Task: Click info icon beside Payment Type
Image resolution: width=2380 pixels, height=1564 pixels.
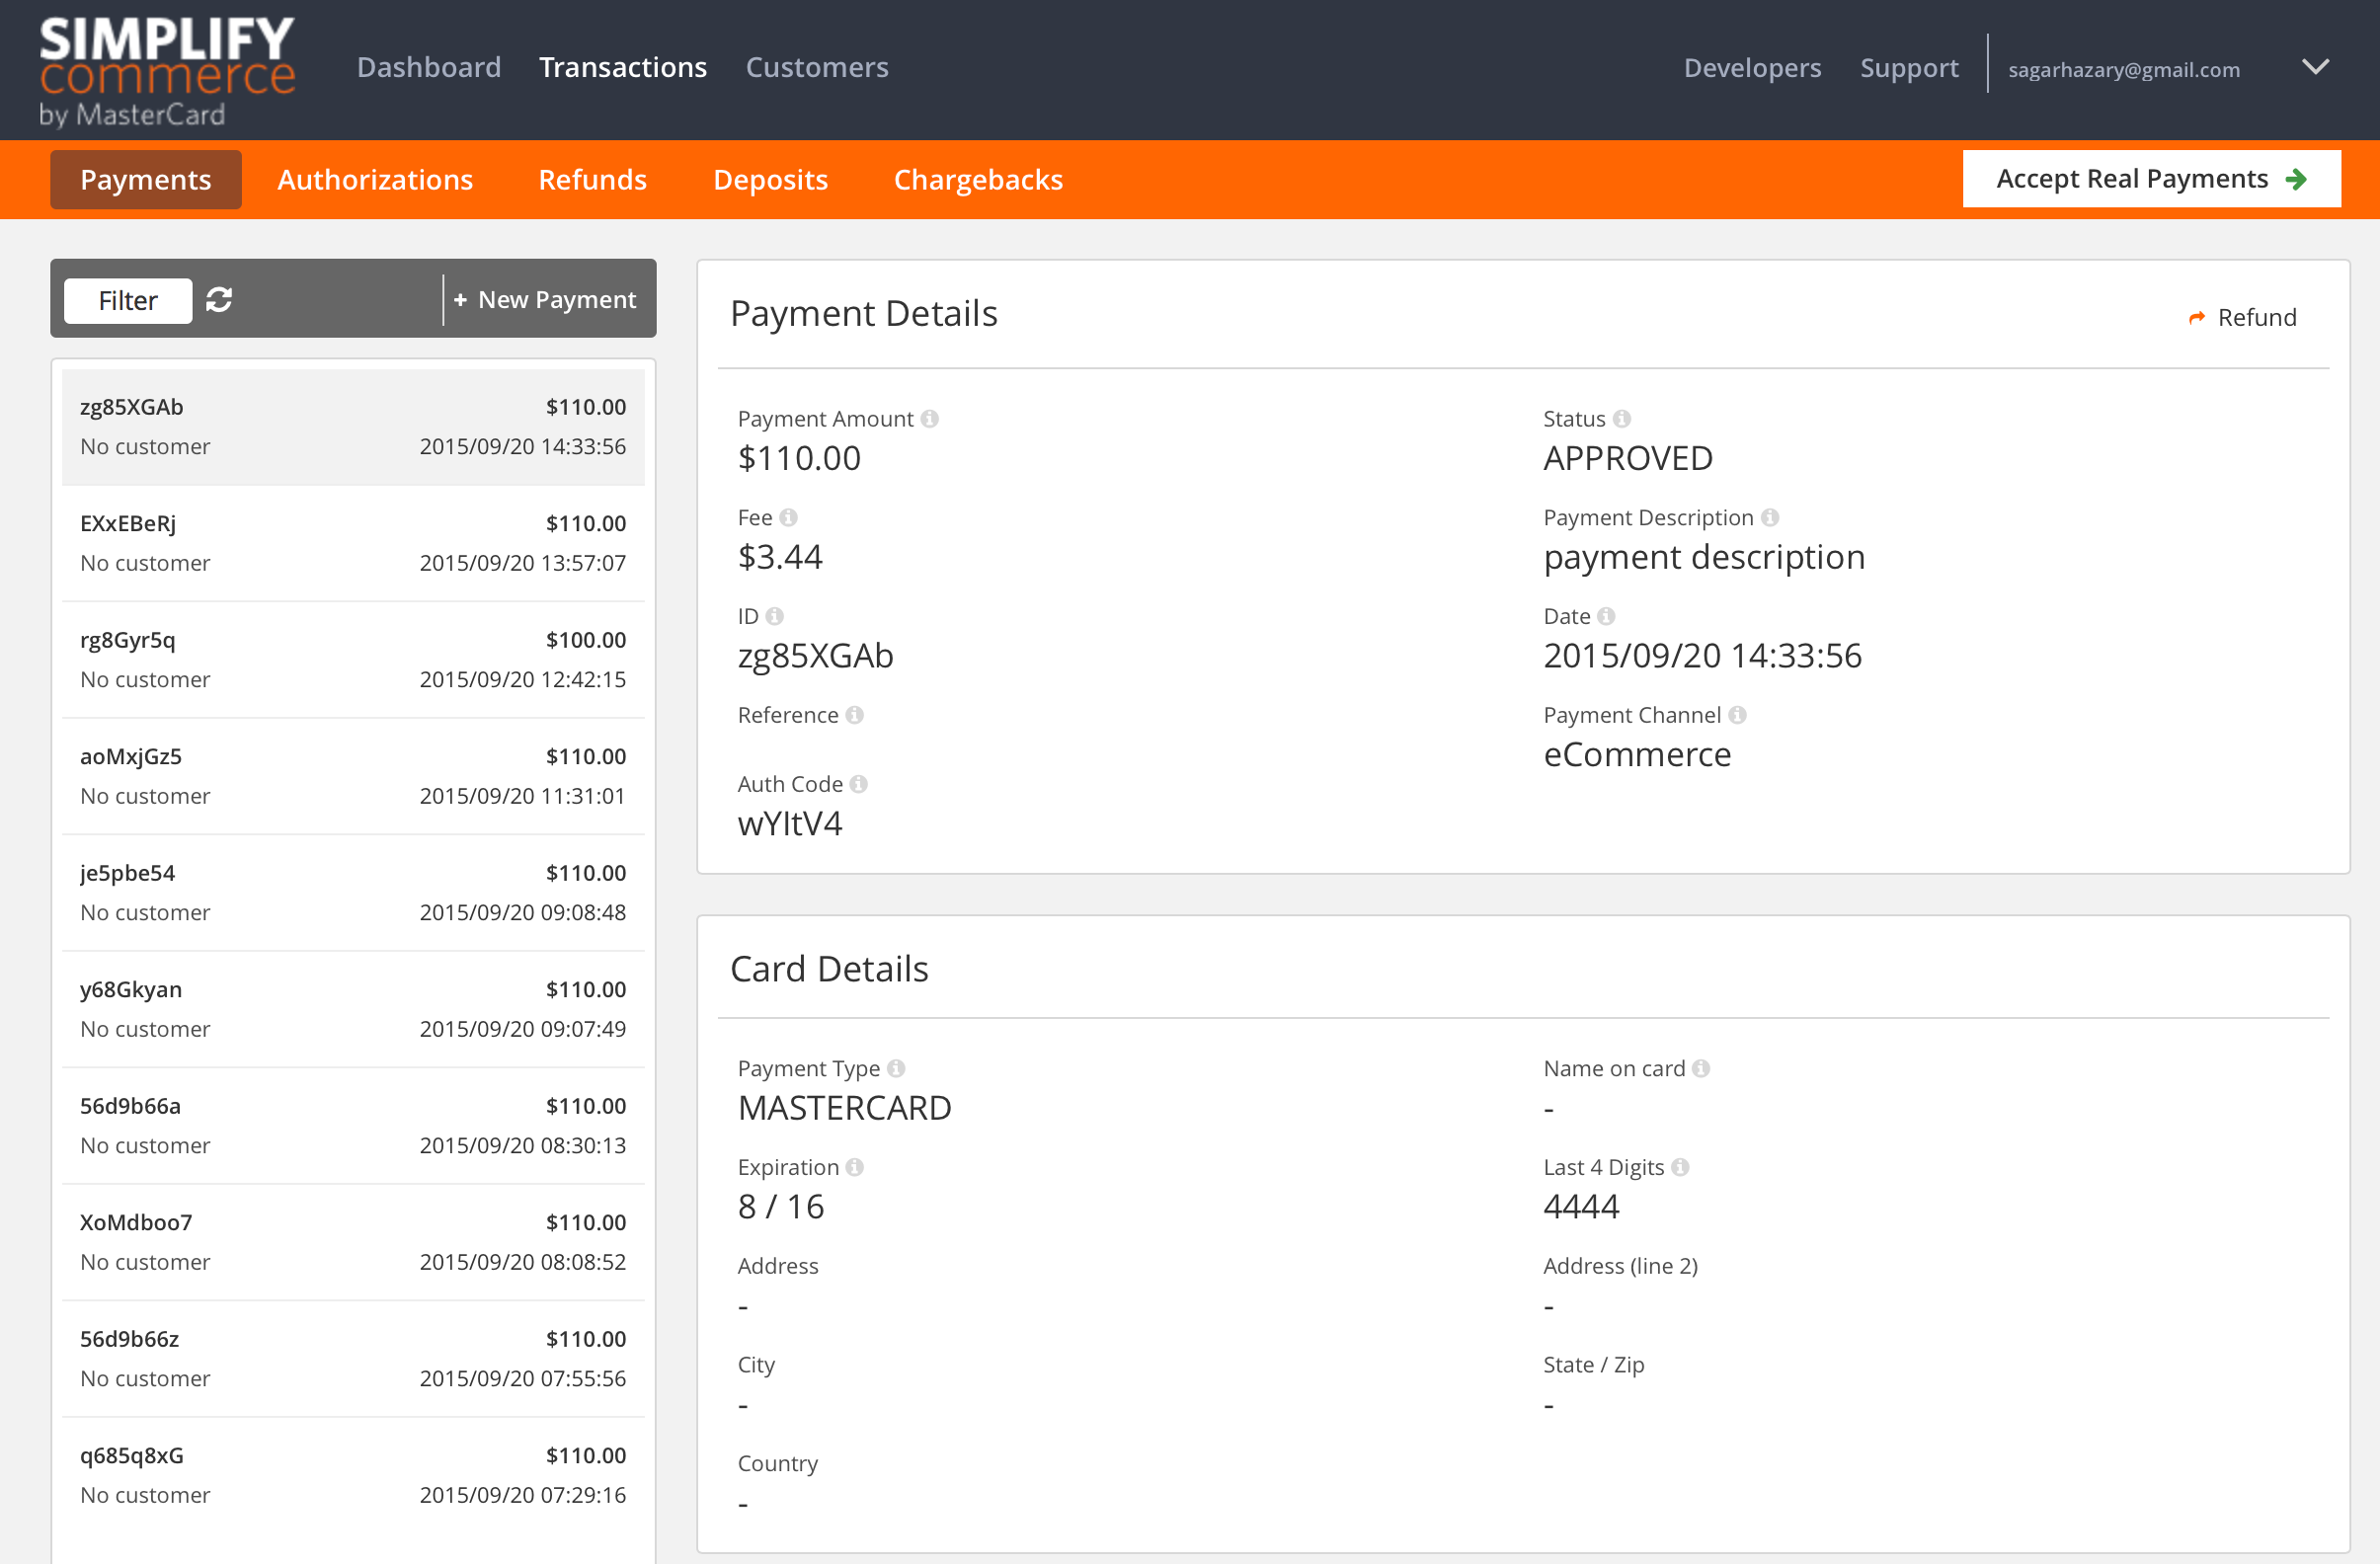Action: pyautogui.click(x=896, y=1069)
